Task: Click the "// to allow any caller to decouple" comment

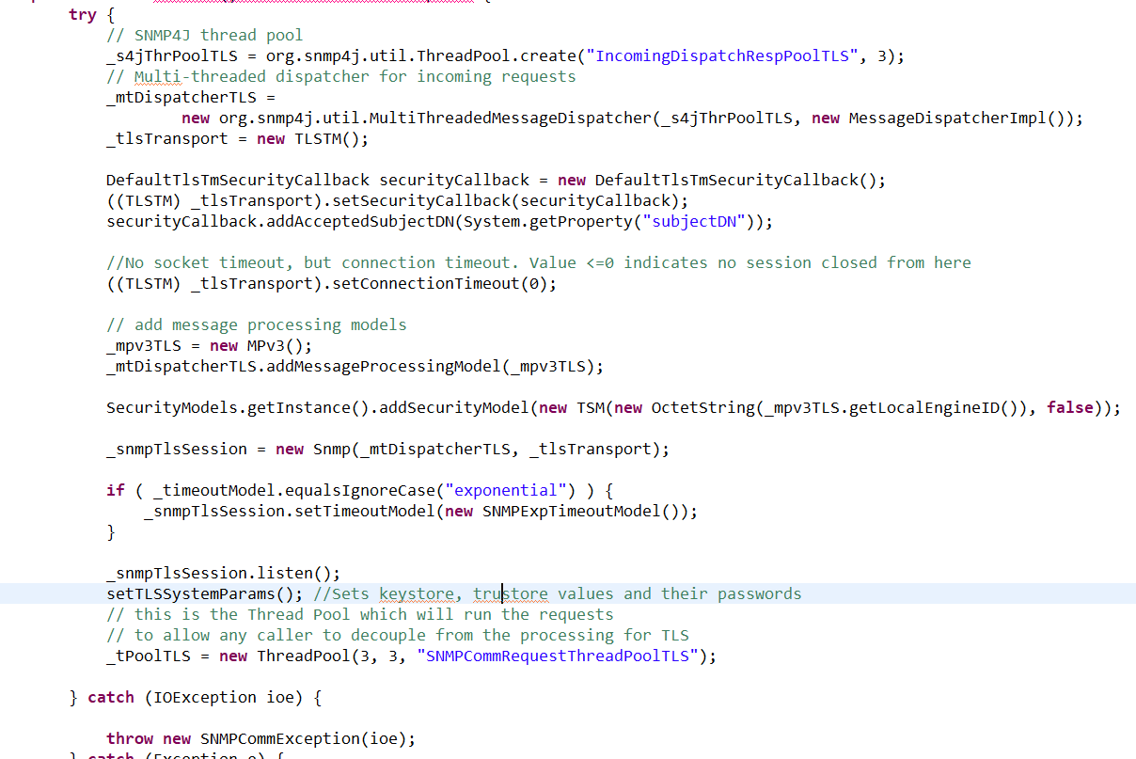Action: point(397,635)
